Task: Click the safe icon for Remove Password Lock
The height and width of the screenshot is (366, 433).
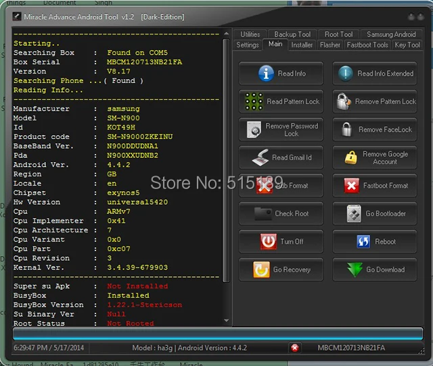Action: coord(254,130)
